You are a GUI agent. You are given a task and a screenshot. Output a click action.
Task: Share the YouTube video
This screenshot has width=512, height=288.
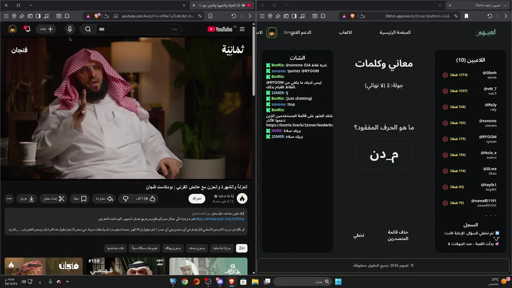[104, 198]
